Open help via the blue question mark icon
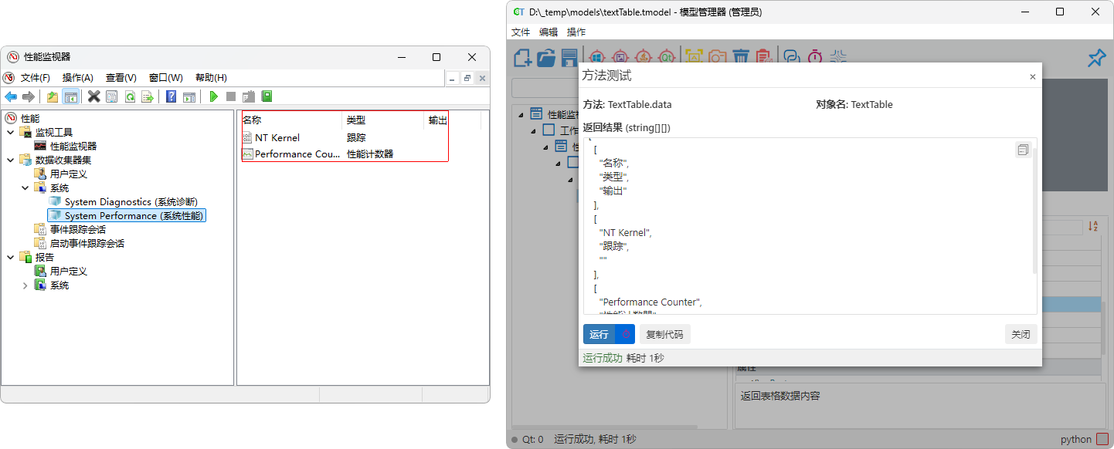Viewport: 1114px width, 449px height. (x=171, y=96)
